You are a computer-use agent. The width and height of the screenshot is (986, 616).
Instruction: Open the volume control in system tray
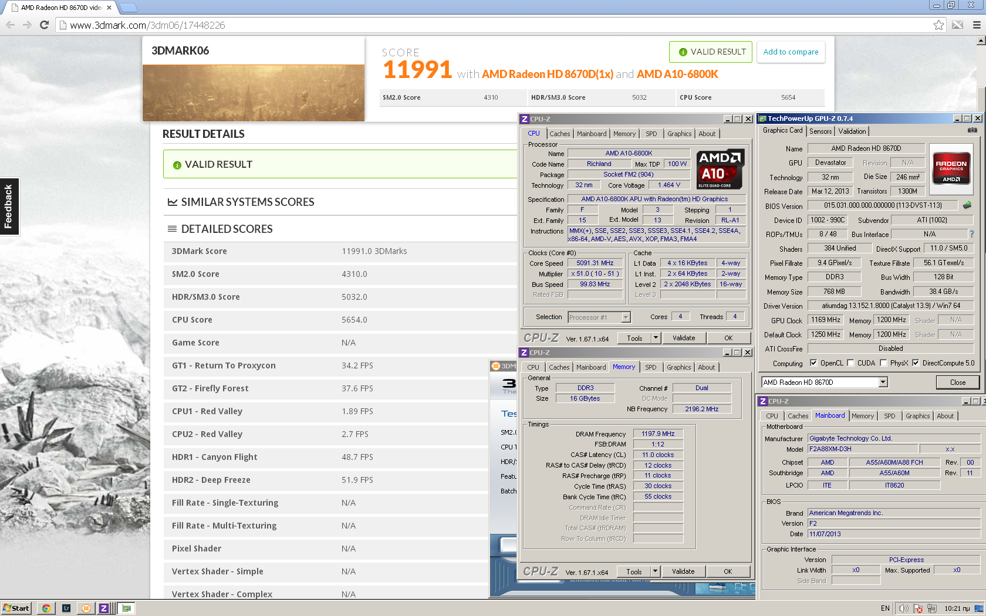coord(904,608)
